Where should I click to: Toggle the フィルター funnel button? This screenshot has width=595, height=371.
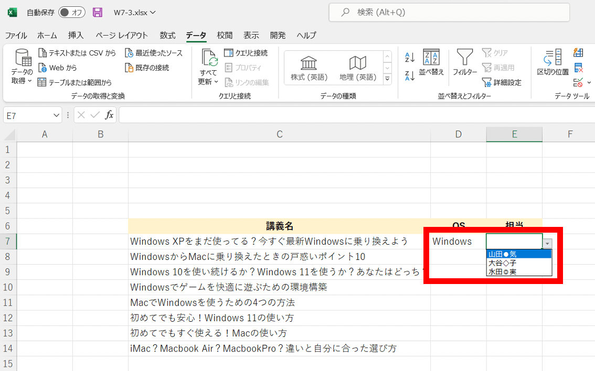coord(465,62)
